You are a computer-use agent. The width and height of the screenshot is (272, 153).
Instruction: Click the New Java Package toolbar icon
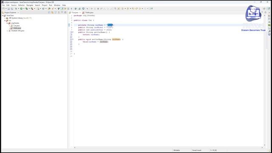pyautogui.click(x=38, y=8)
